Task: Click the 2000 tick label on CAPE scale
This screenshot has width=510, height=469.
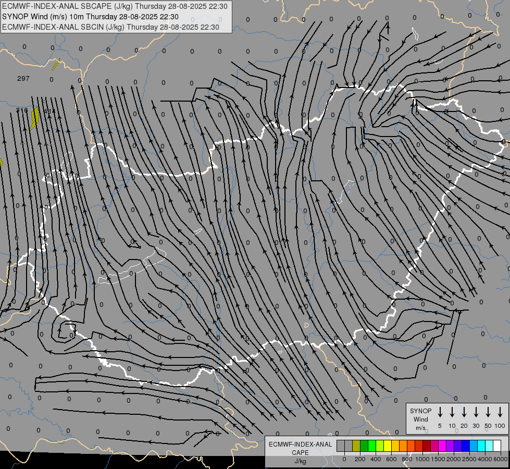Action: coord(454,459)
